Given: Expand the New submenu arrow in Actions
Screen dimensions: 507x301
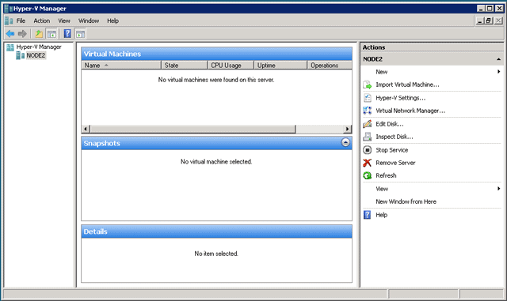Looking at the screenshot, I should [x=499, y=72].
